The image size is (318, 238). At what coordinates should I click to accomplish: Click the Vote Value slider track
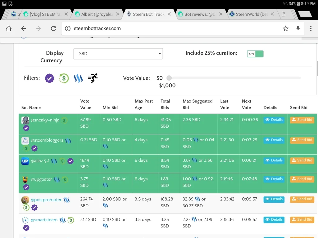click(x=236, y=78)
